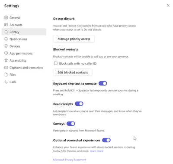Check Block calls with no caller ID
This screenshot has width=173, height=164.
[56, 63]
